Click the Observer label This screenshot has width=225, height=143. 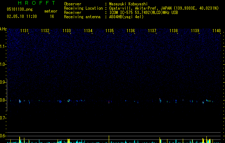coord(73,4)
